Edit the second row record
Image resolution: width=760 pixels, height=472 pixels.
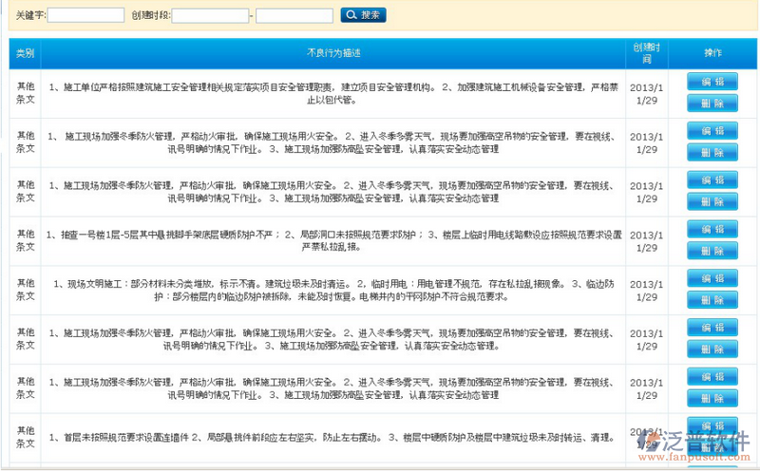(x=712, y=131)
